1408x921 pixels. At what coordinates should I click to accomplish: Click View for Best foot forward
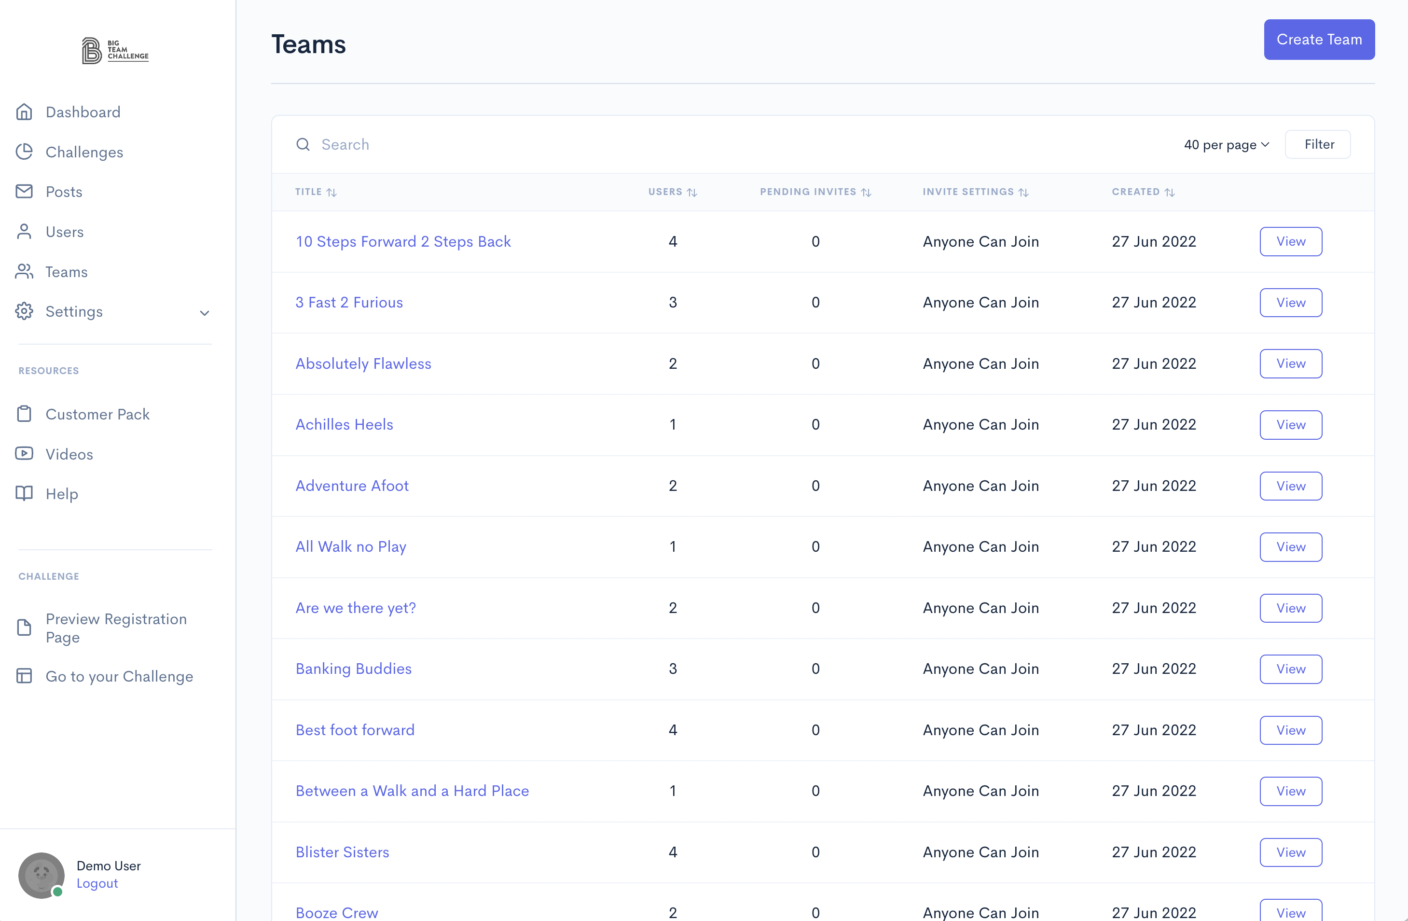click(x=1290, y=730)
